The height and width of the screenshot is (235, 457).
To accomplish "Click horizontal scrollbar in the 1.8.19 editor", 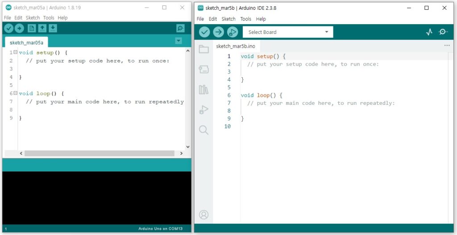I will (x=99, y=153).
